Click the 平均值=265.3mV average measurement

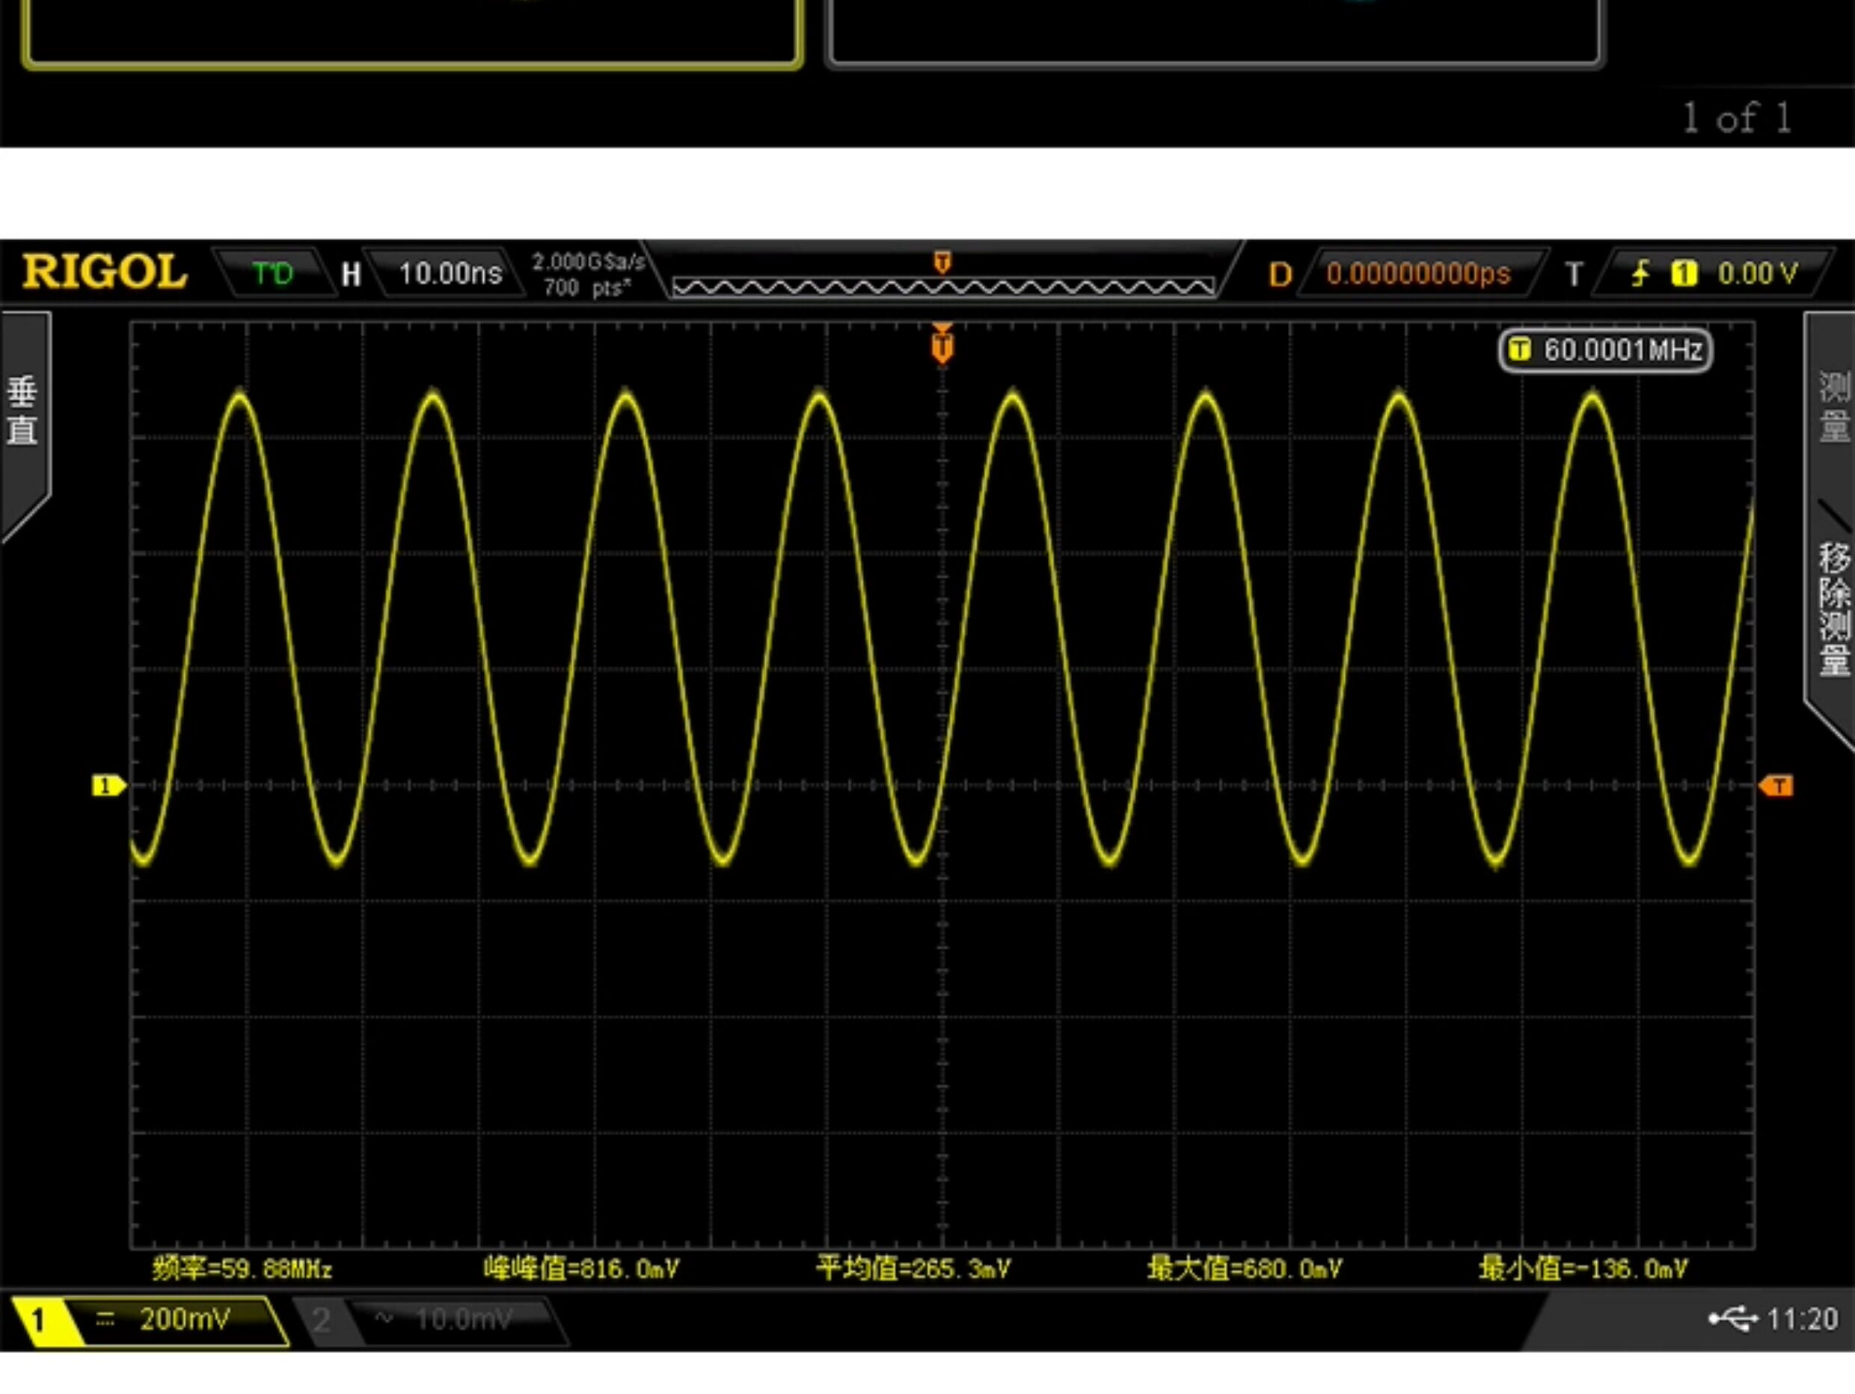[913, 1268]
